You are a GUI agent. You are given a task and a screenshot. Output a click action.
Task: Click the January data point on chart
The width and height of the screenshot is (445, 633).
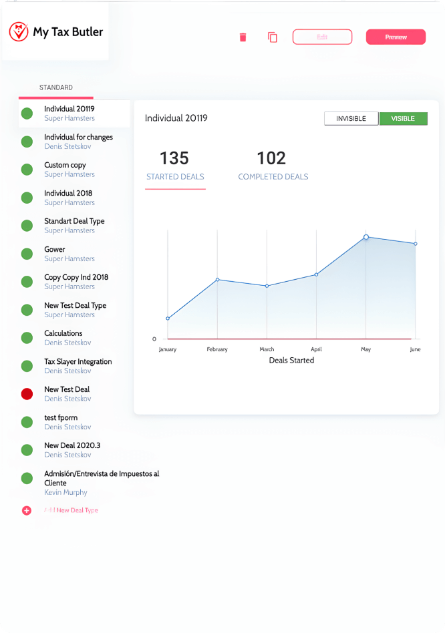(x=168, y=319)
